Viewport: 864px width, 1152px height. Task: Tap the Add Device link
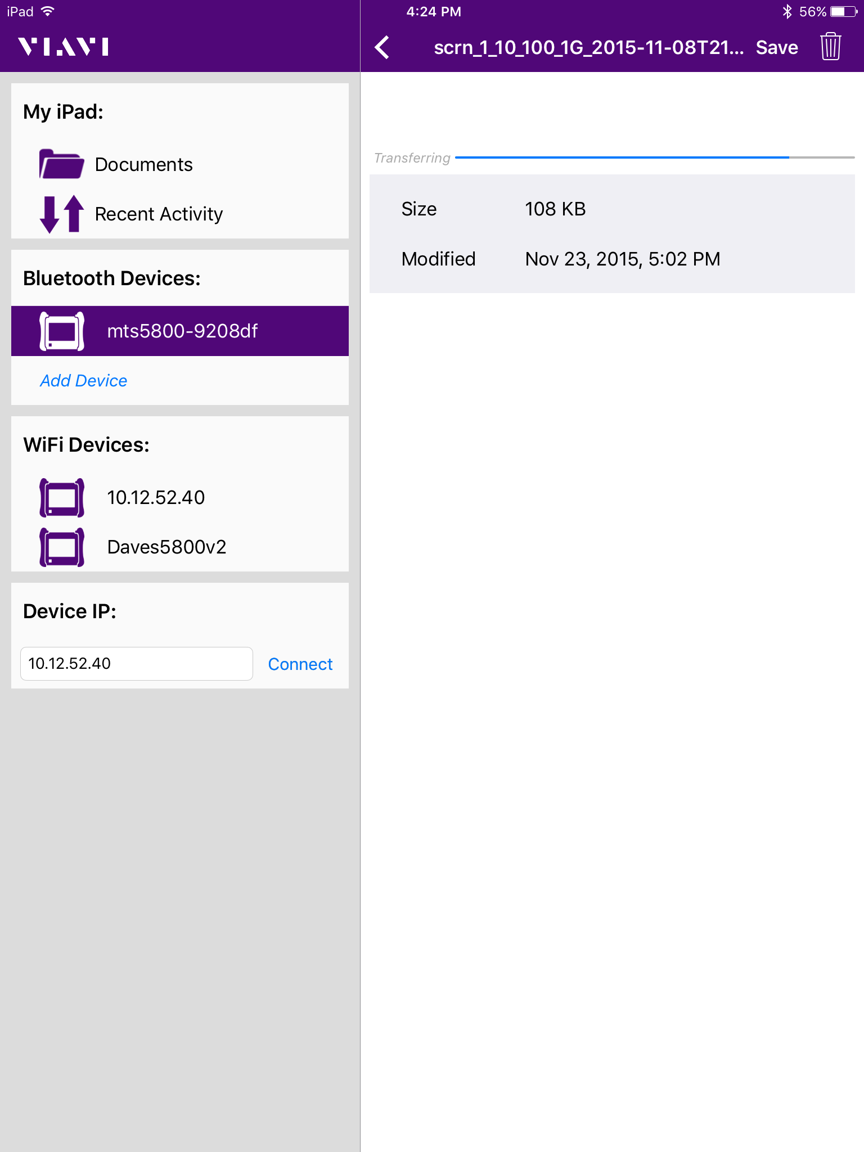83,381
